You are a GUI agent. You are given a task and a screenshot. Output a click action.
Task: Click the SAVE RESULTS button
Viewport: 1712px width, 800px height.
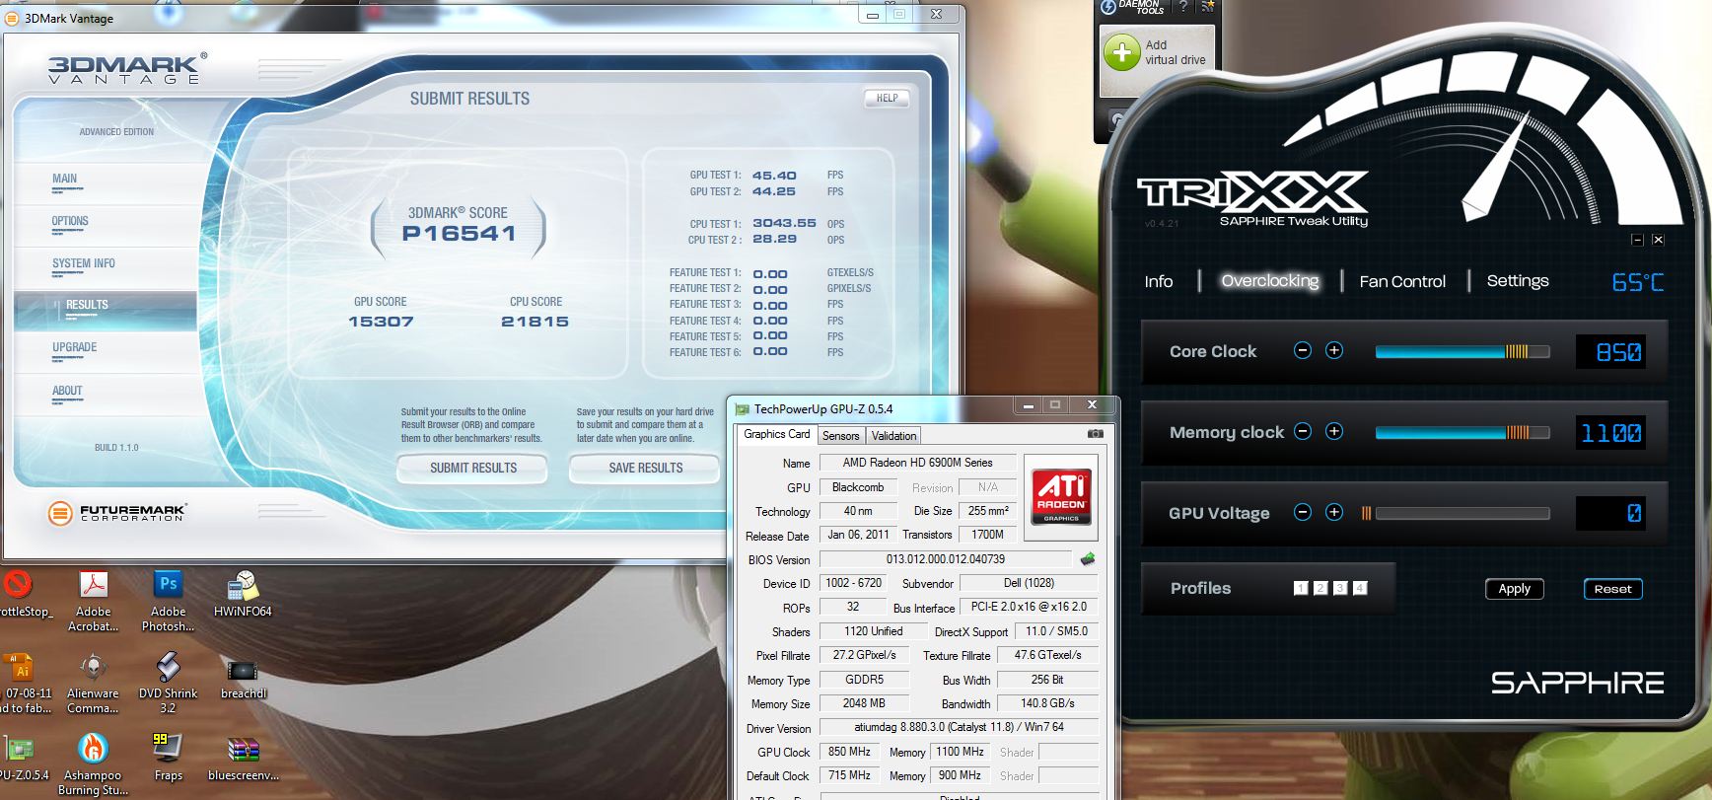[x=645, y=468]
